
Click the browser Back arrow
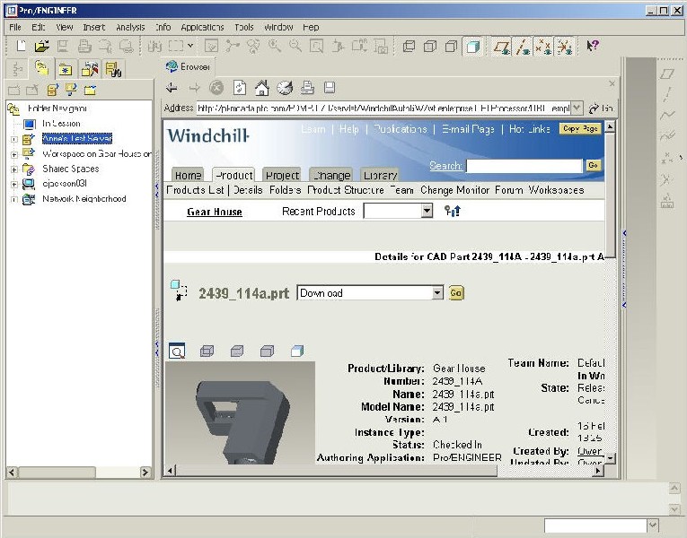[x=172, y=88]
